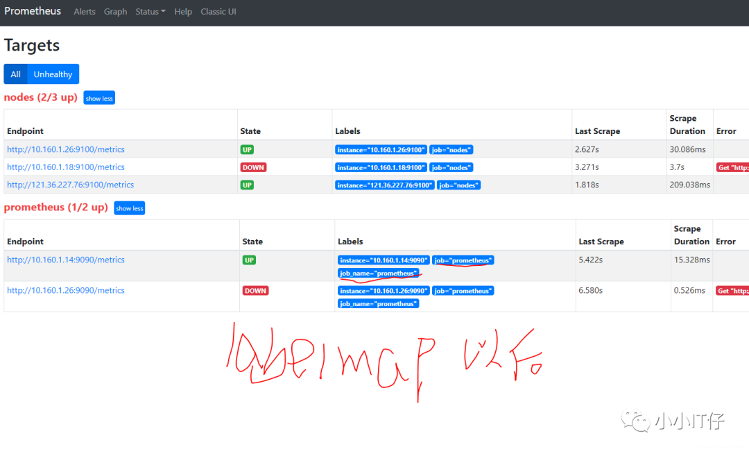Click label instance="10.160.1.26:9090"
The width and height of the screenshot is (749, 454).
coord(384,291)
